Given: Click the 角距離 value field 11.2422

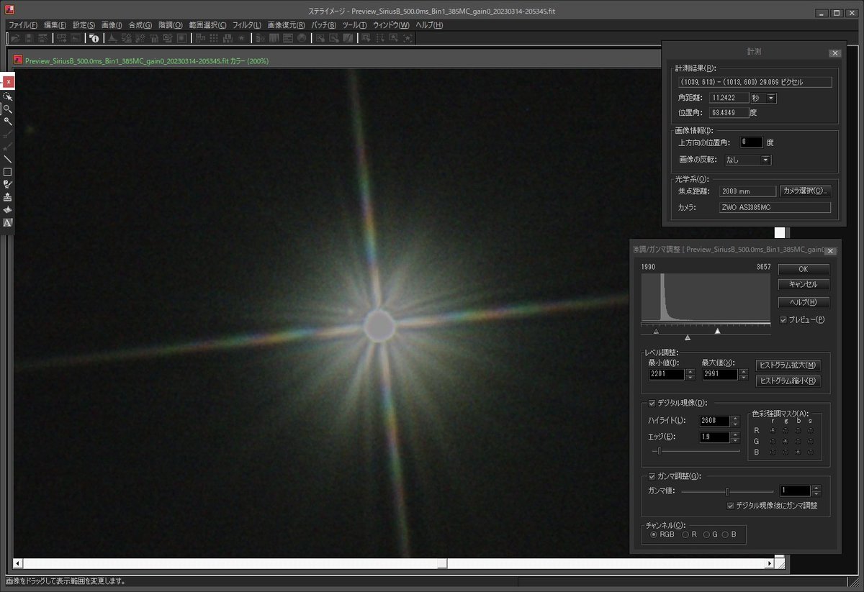Looking at the screenshot, I should tap(729, 98).
